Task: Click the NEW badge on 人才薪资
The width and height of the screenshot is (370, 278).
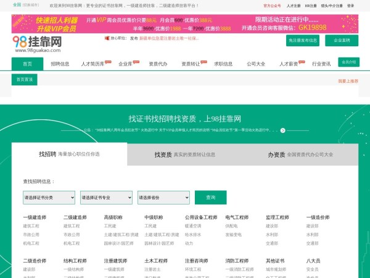Action: click(302, 61)
